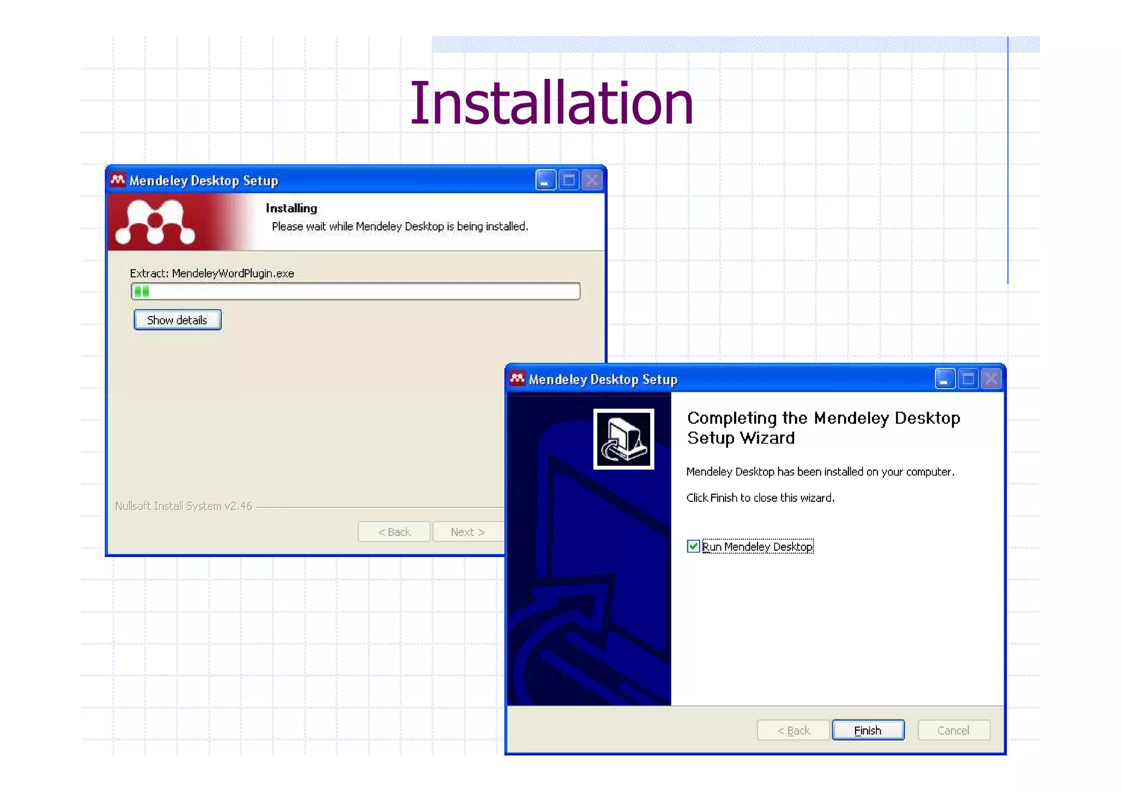
Task: Click Mendeley icon in installing window title bar
Action: point(118,180)
